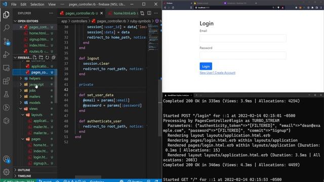Click ruby-symbols in breadcrumb path

(140, 21)
